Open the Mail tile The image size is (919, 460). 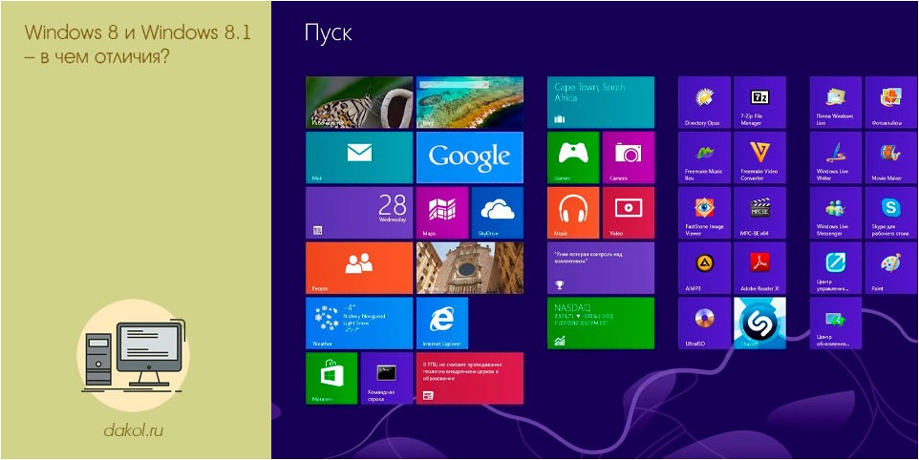[358, 157]
